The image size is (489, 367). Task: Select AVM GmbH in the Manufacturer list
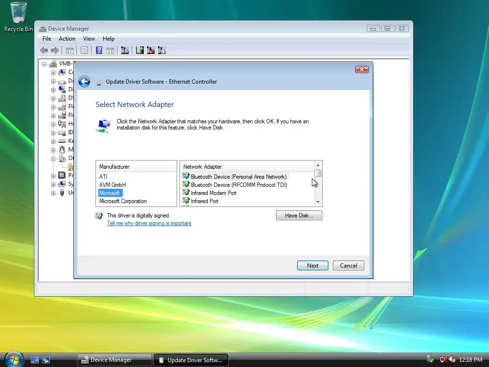(113, 185)
